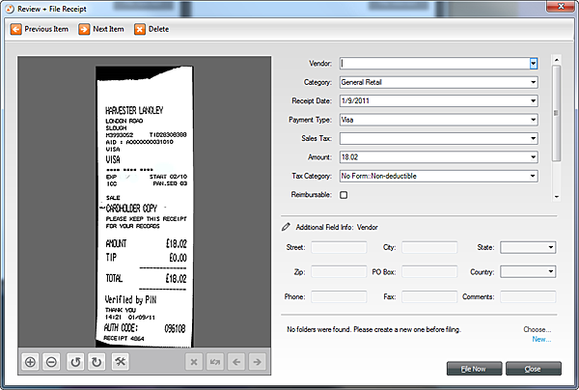Click the 'No folders were found' message
The width and height of the screenshot is (579, 390).
(x=373, y=329)
